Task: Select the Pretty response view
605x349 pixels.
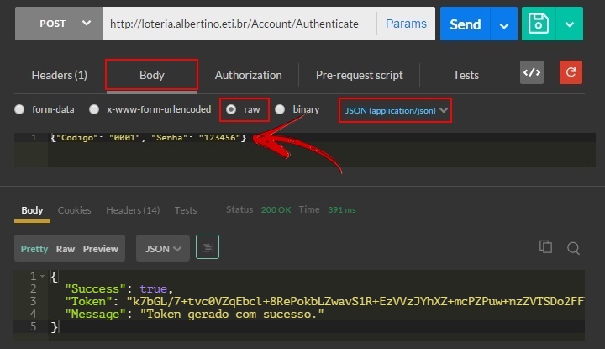Action: (x=34, y=249)
